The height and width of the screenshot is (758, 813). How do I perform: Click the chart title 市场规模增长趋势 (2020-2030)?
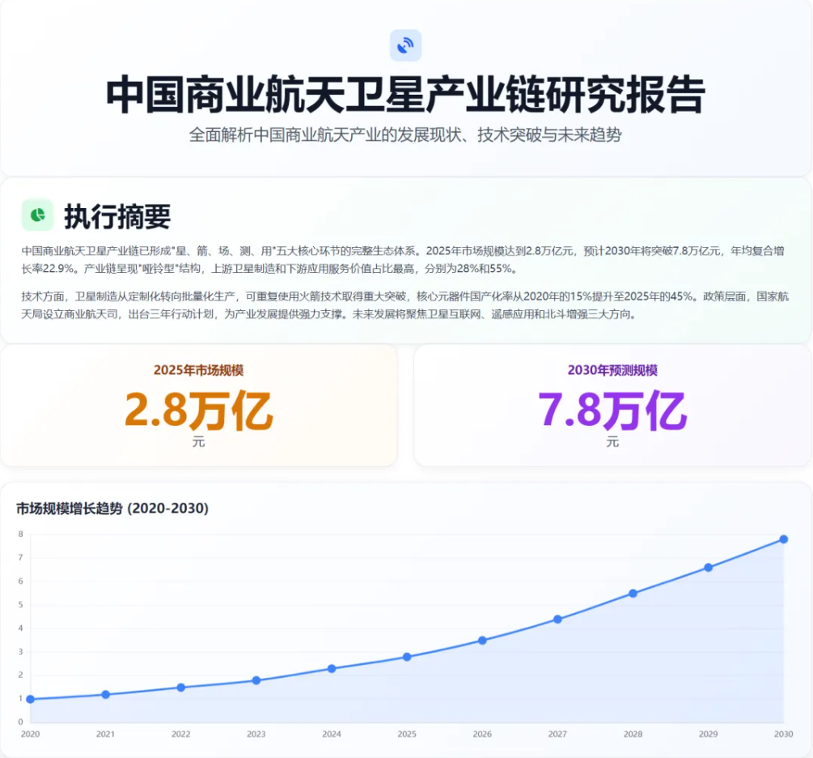coord(112,509)
